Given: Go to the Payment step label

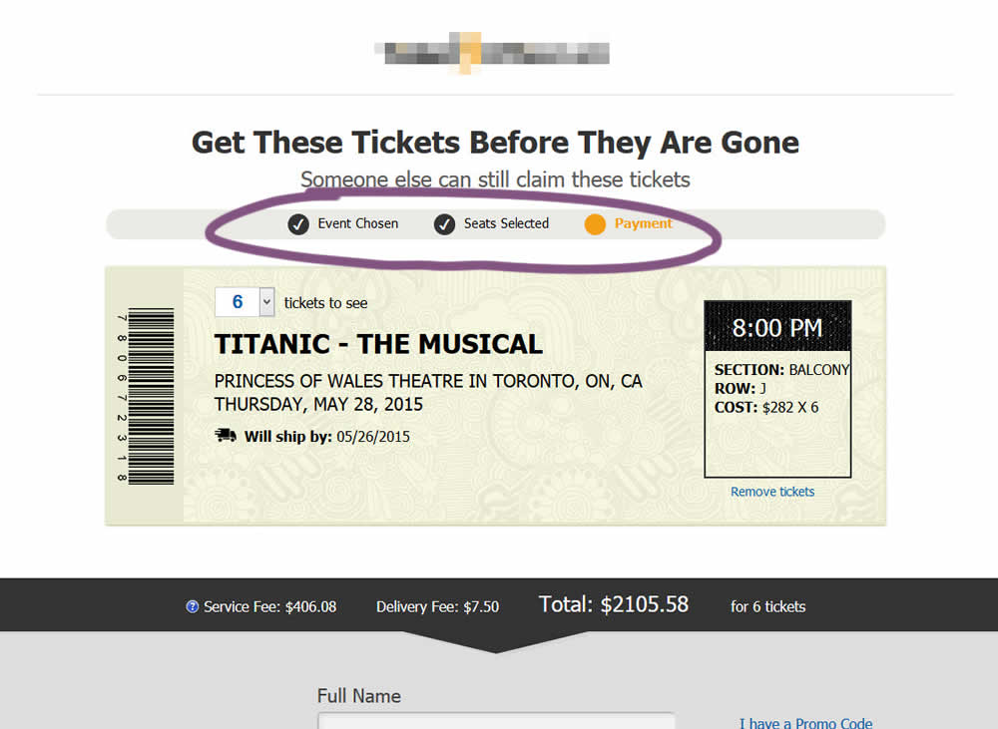Looking at the screenshot, I should [643, 223].
